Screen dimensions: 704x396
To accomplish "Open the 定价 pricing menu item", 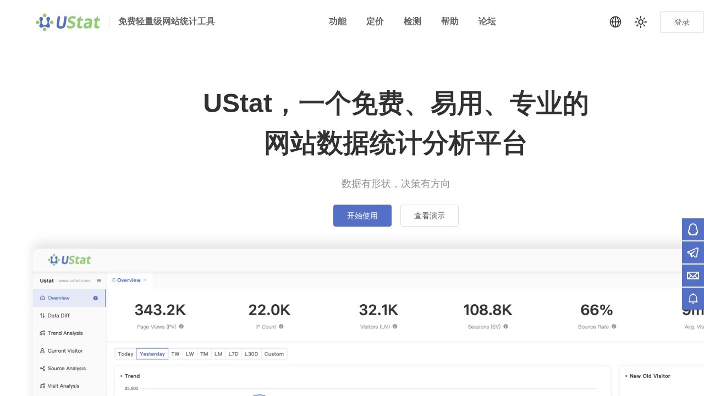I will coord(375,21).
